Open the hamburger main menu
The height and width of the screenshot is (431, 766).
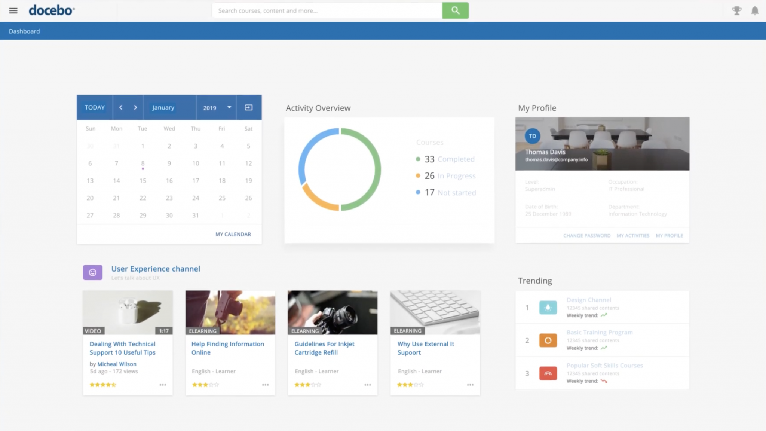(13, 10)
